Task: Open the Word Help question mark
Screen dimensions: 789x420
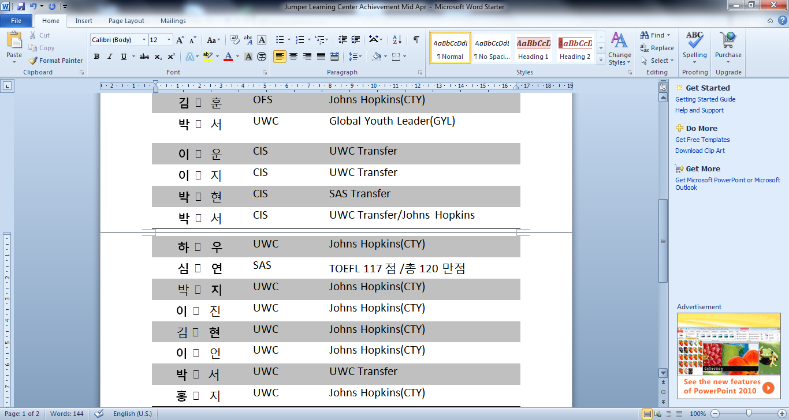Action: (x=782, y=21)
